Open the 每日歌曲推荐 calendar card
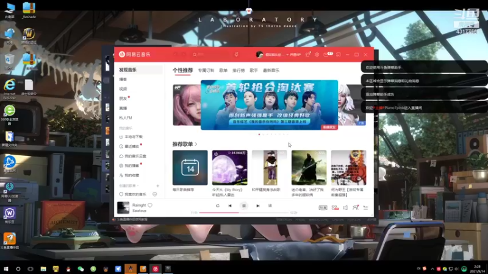Image resolution: width=488 pixels, height=274 pixels. (x=190, y=168)
